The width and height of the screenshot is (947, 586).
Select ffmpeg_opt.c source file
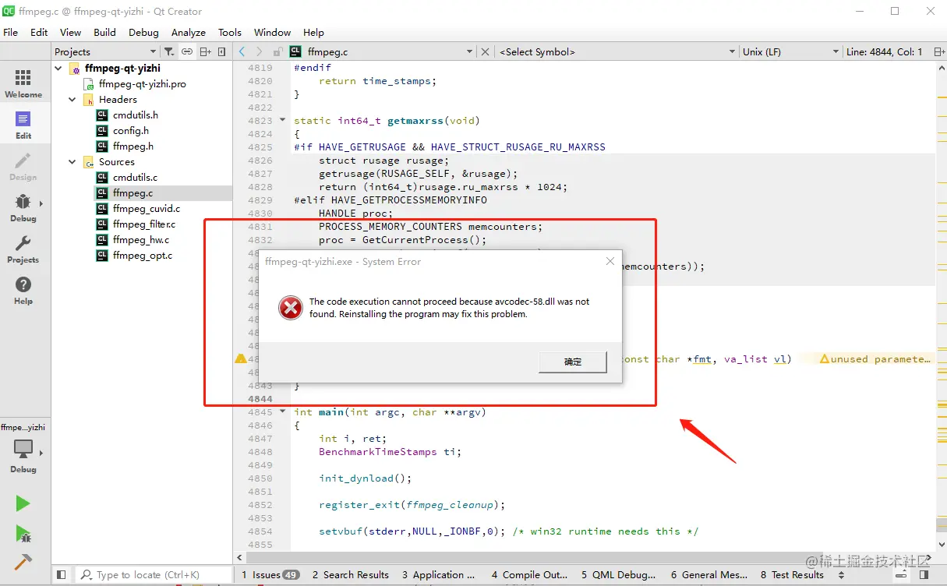pos(143,256)
